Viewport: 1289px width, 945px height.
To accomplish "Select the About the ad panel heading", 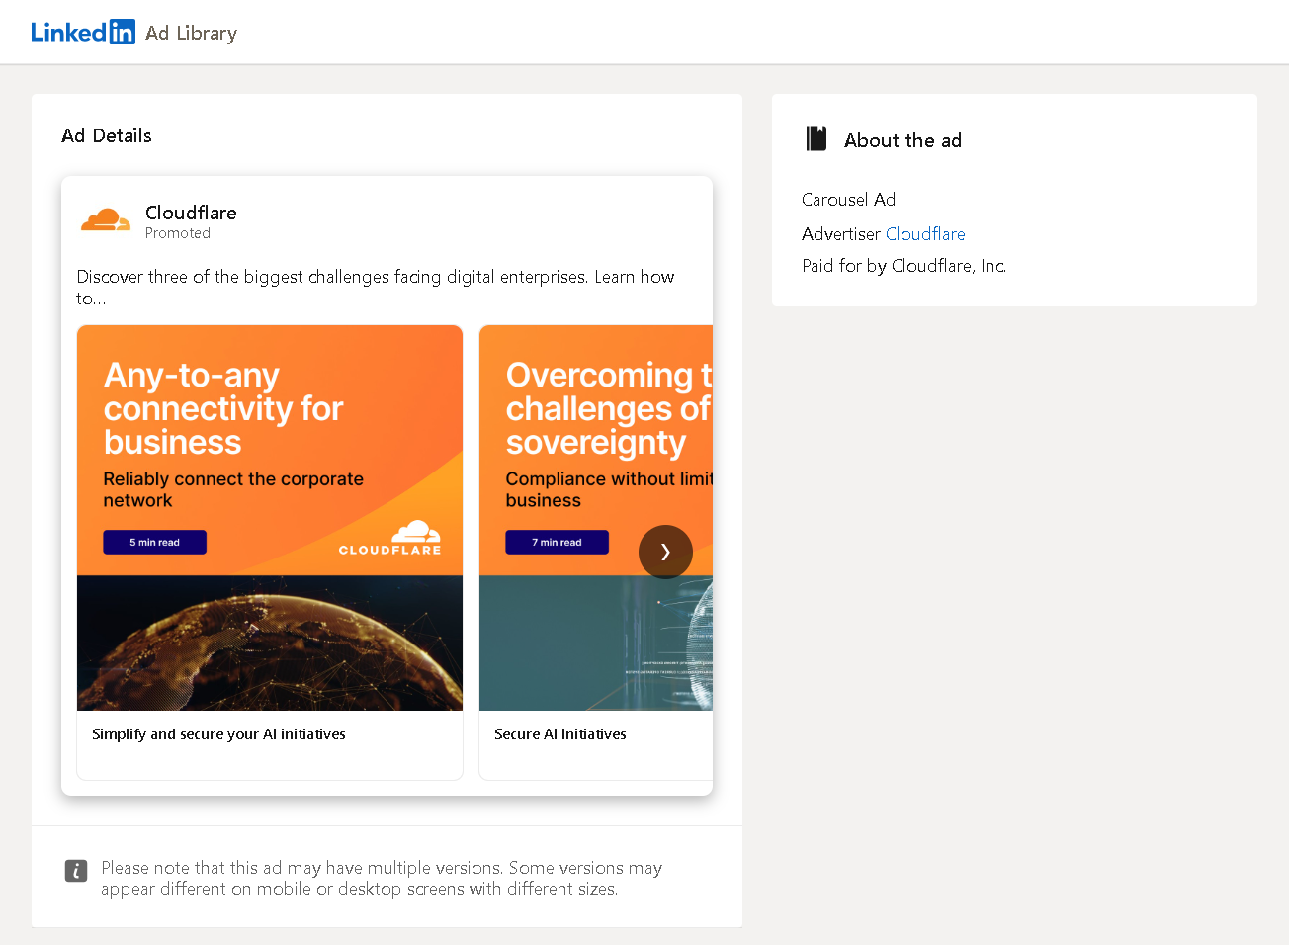I will coord(902,139).
